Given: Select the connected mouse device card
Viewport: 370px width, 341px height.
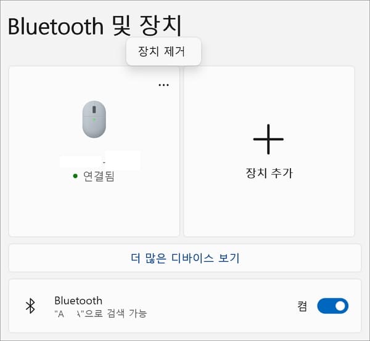Looking at the screenshot, I should click(x=94, y=151).
